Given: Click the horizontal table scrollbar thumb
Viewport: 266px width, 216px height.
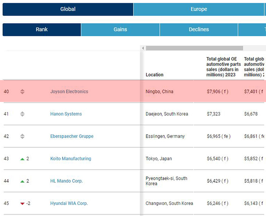Looking at the screenshot, I should 194,48.
